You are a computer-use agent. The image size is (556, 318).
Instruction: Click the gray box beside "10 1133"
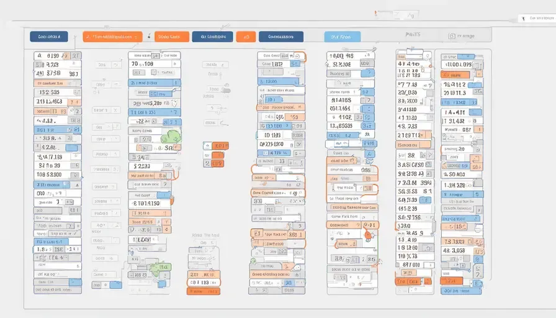[297, 135]
